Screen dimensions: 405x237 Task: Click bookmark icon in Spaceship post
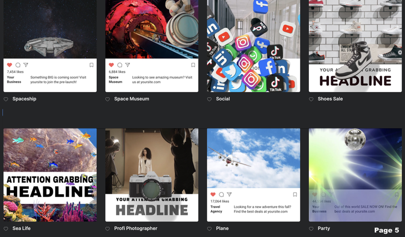click(92, 65)
